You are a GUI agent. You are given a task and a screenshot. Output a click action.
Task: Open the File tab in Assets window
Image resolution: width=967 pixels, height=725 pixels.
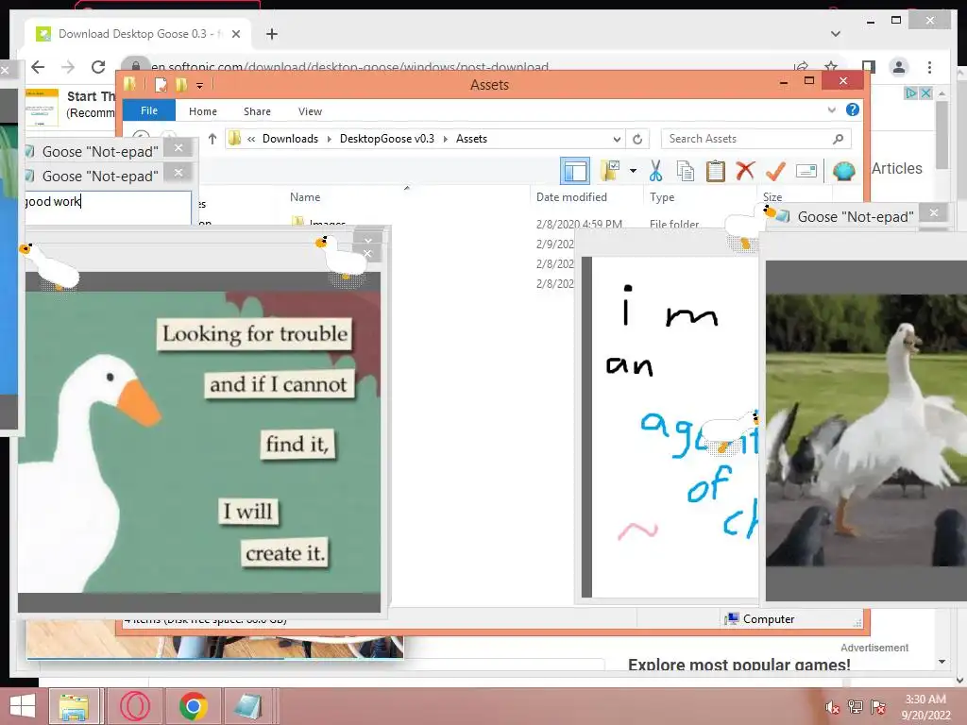point(149,111)
